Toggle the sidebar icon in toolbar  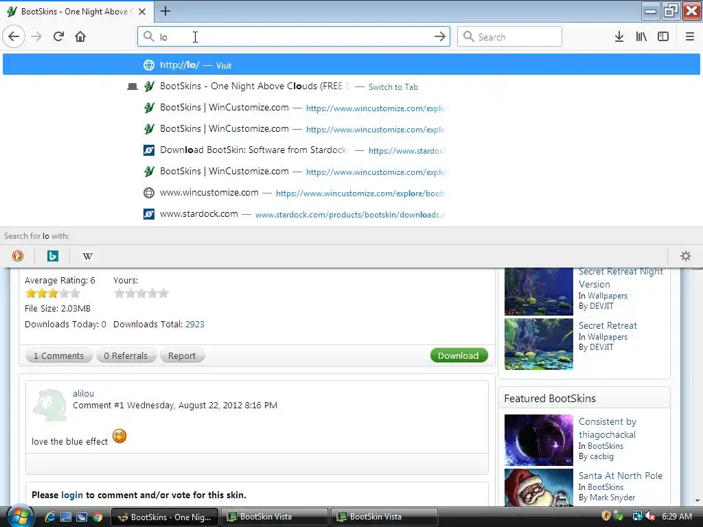[663, 36]
